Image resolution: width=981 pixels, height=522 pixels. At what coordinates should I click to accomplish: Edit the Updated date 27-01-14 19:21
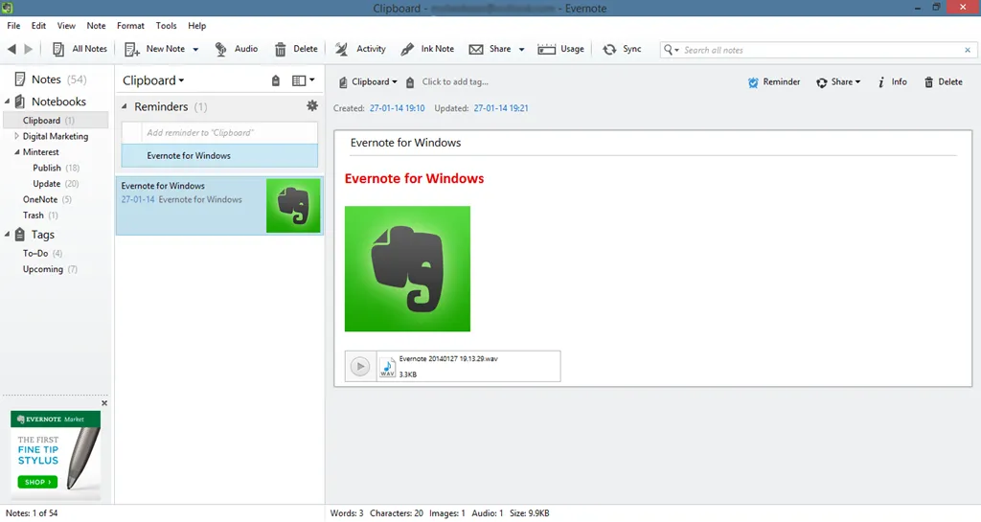[x=501, y=108]
